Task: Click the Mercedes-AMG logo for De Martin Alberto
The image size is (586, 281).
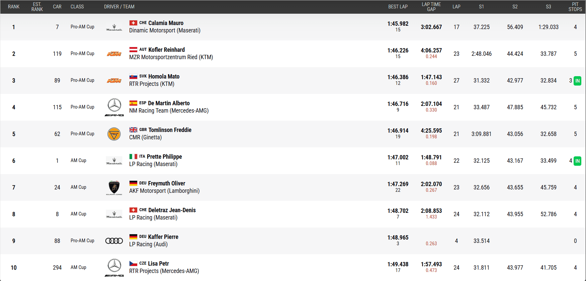Action: 114,107
